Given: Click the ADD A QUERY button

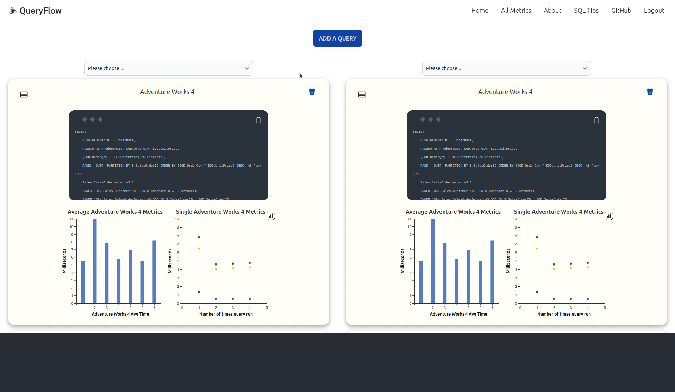Looking at the screenshot, I should coord(338,38).
